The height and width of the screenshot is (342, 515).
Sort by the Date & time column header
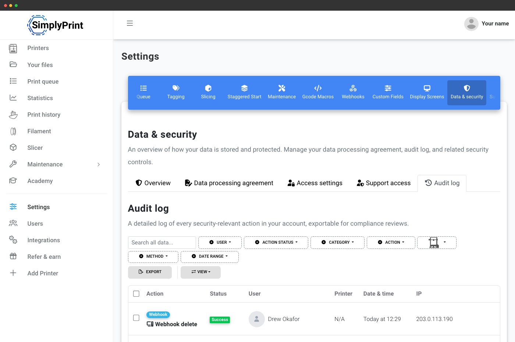[379, 294]
